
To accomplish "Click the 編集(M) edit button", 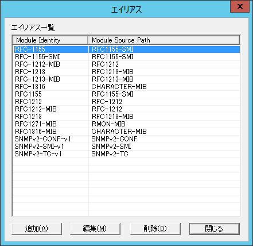I will click(x=95, y=229).
